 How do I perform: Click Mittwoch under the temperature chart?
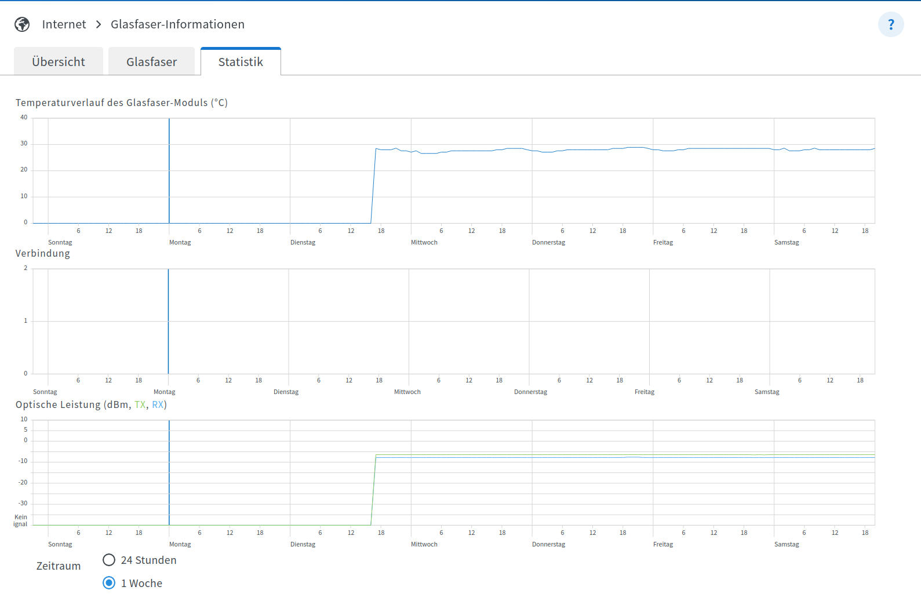[x=424, y=242]
